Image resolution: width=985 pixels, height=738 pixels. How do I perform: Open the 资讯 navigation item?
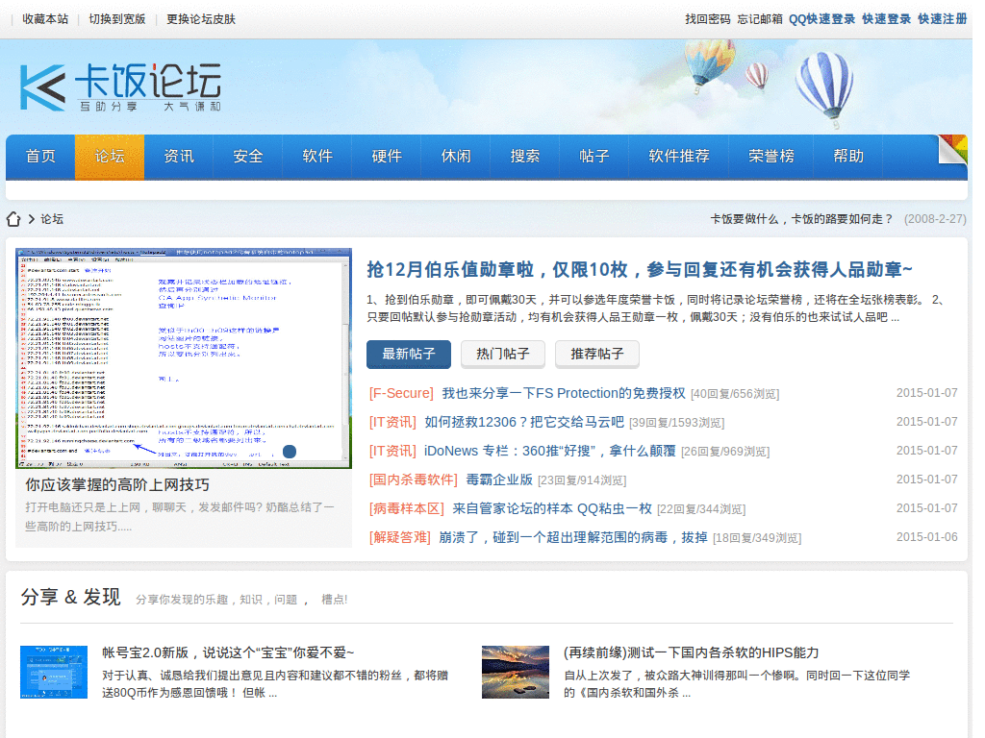point(179,157)
